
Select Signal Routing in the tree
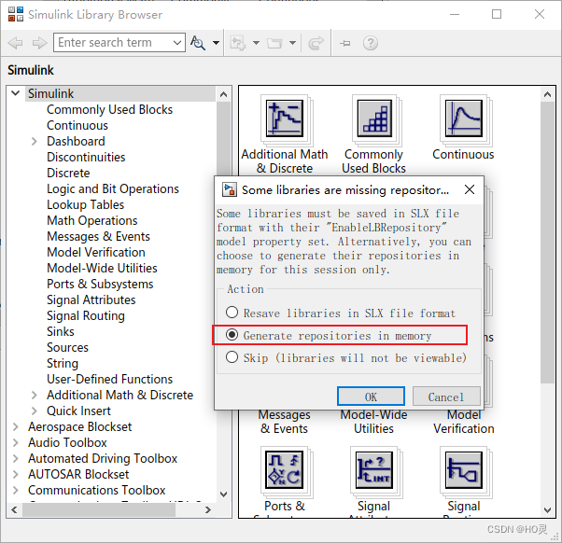[86, 315]
